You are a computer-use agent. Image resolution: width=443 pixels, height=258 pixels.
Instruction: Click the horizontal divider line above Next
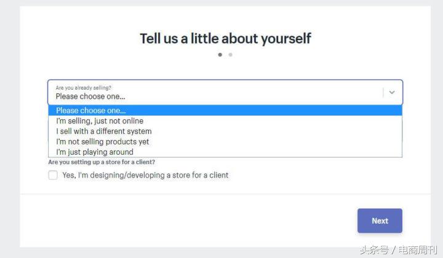point(225,194)
